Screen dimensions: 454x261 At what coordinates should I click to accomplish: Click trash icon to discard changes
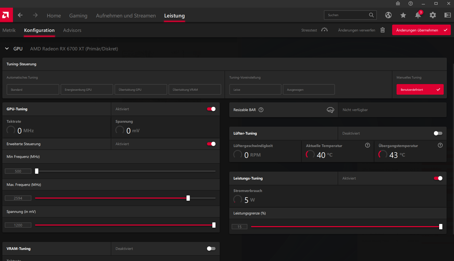pyautogui.click(x=383, y=30)
